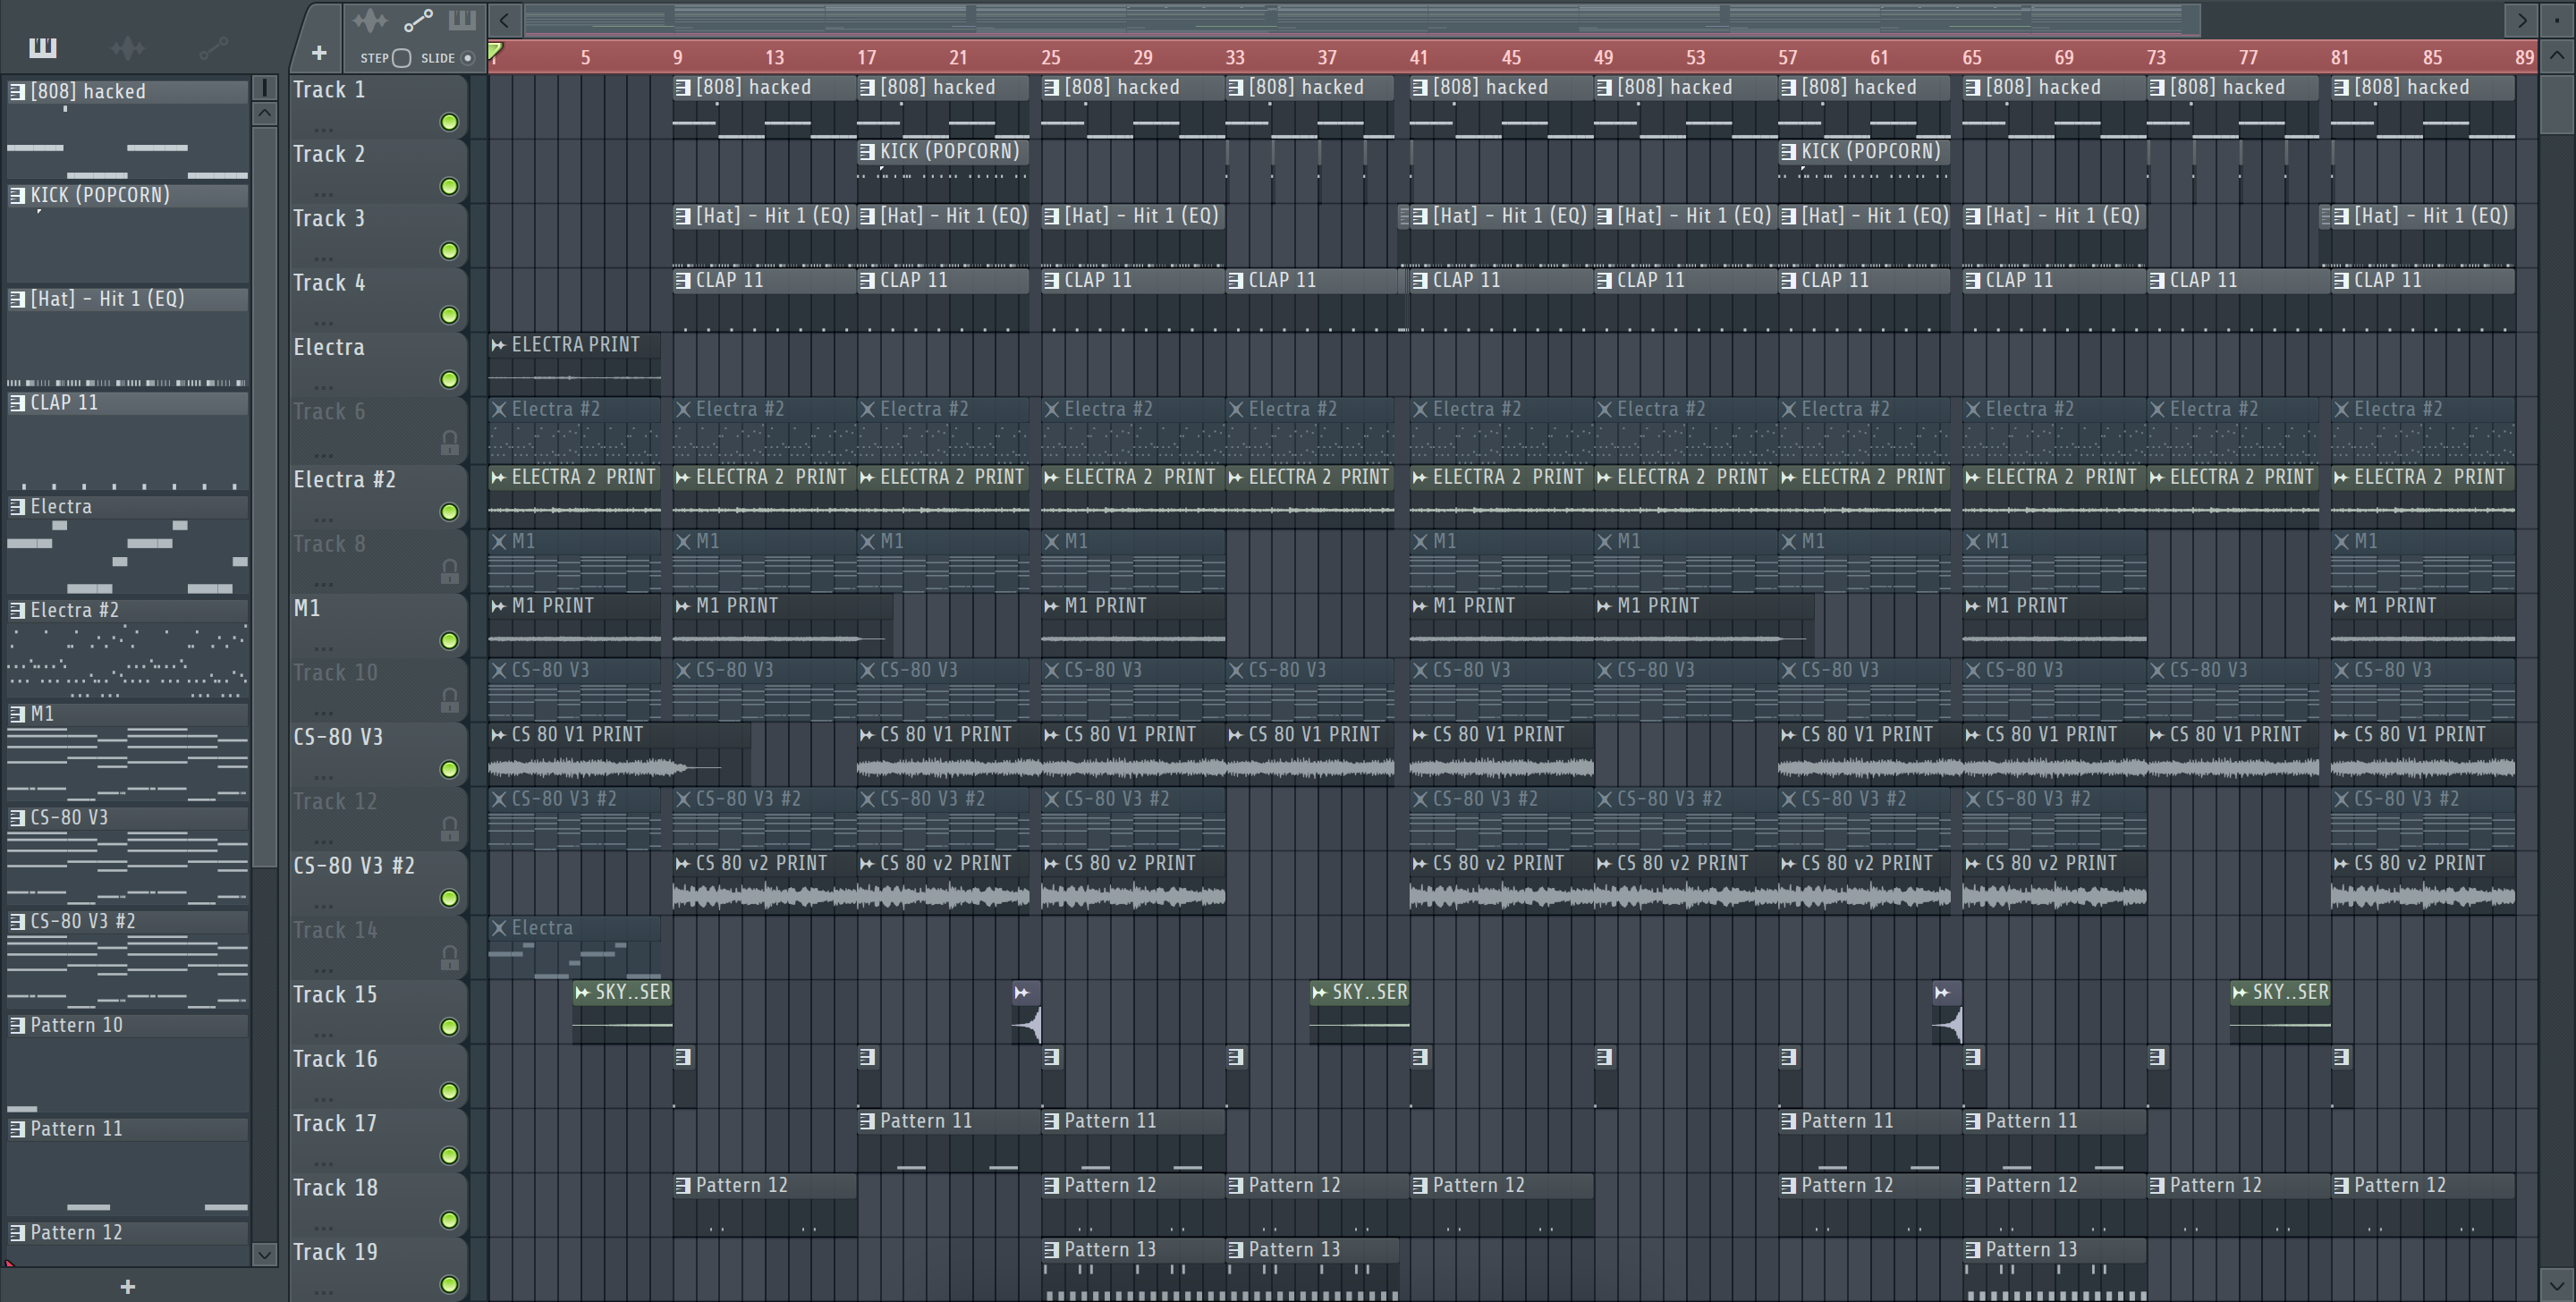2576x1302 pixels.
Task: Unlock the Track 6 lock icon
Action: [x=449, y=442]
